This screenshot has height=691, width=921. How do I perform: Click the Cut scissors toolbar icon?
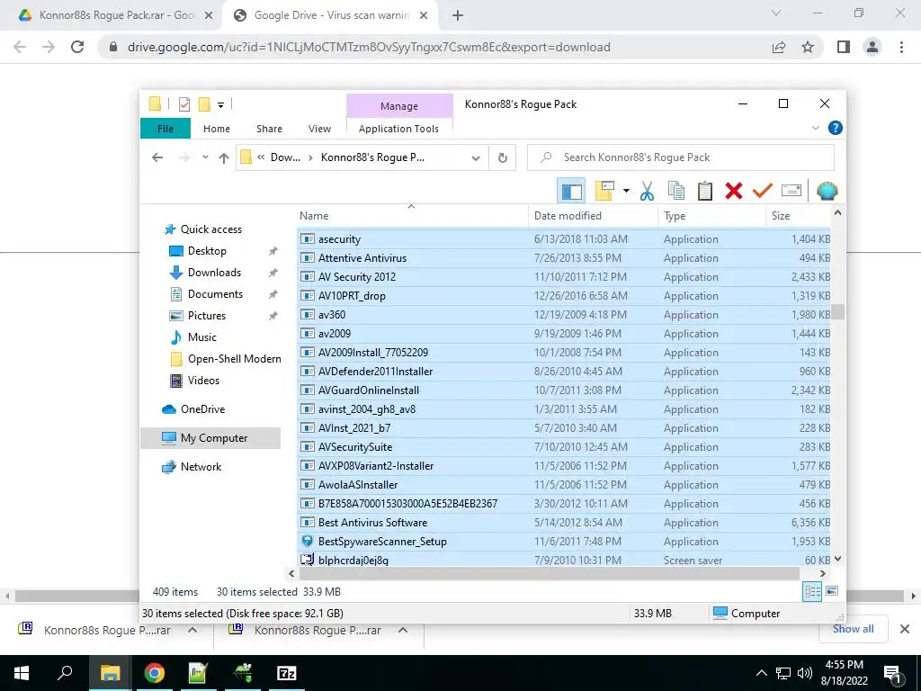click(x=647, y=191)
